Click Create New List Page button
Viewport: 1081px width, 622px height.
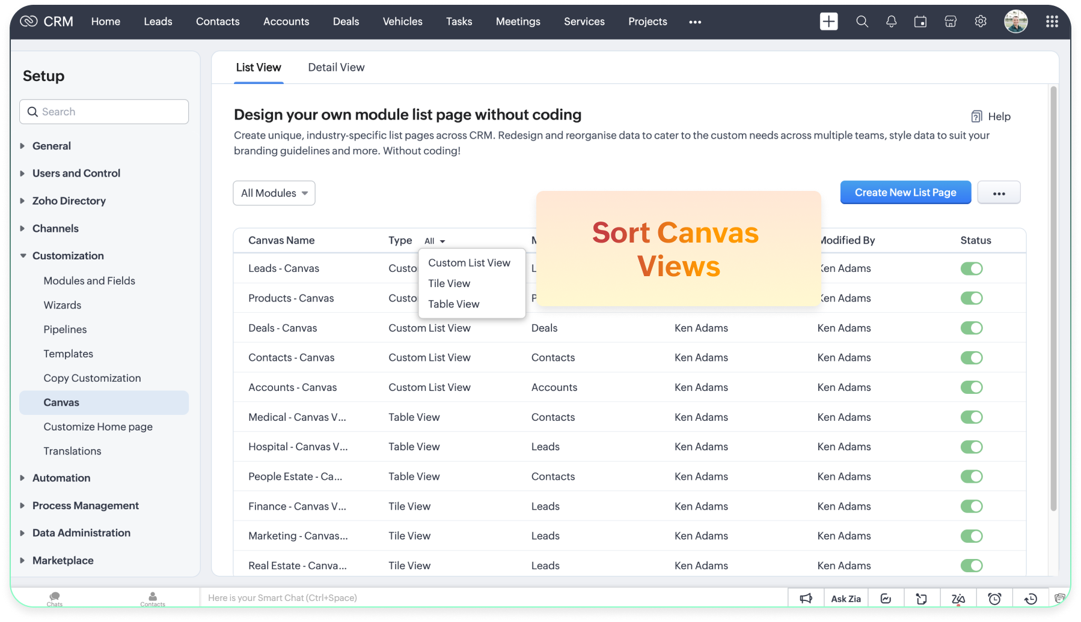coord(905,193)
